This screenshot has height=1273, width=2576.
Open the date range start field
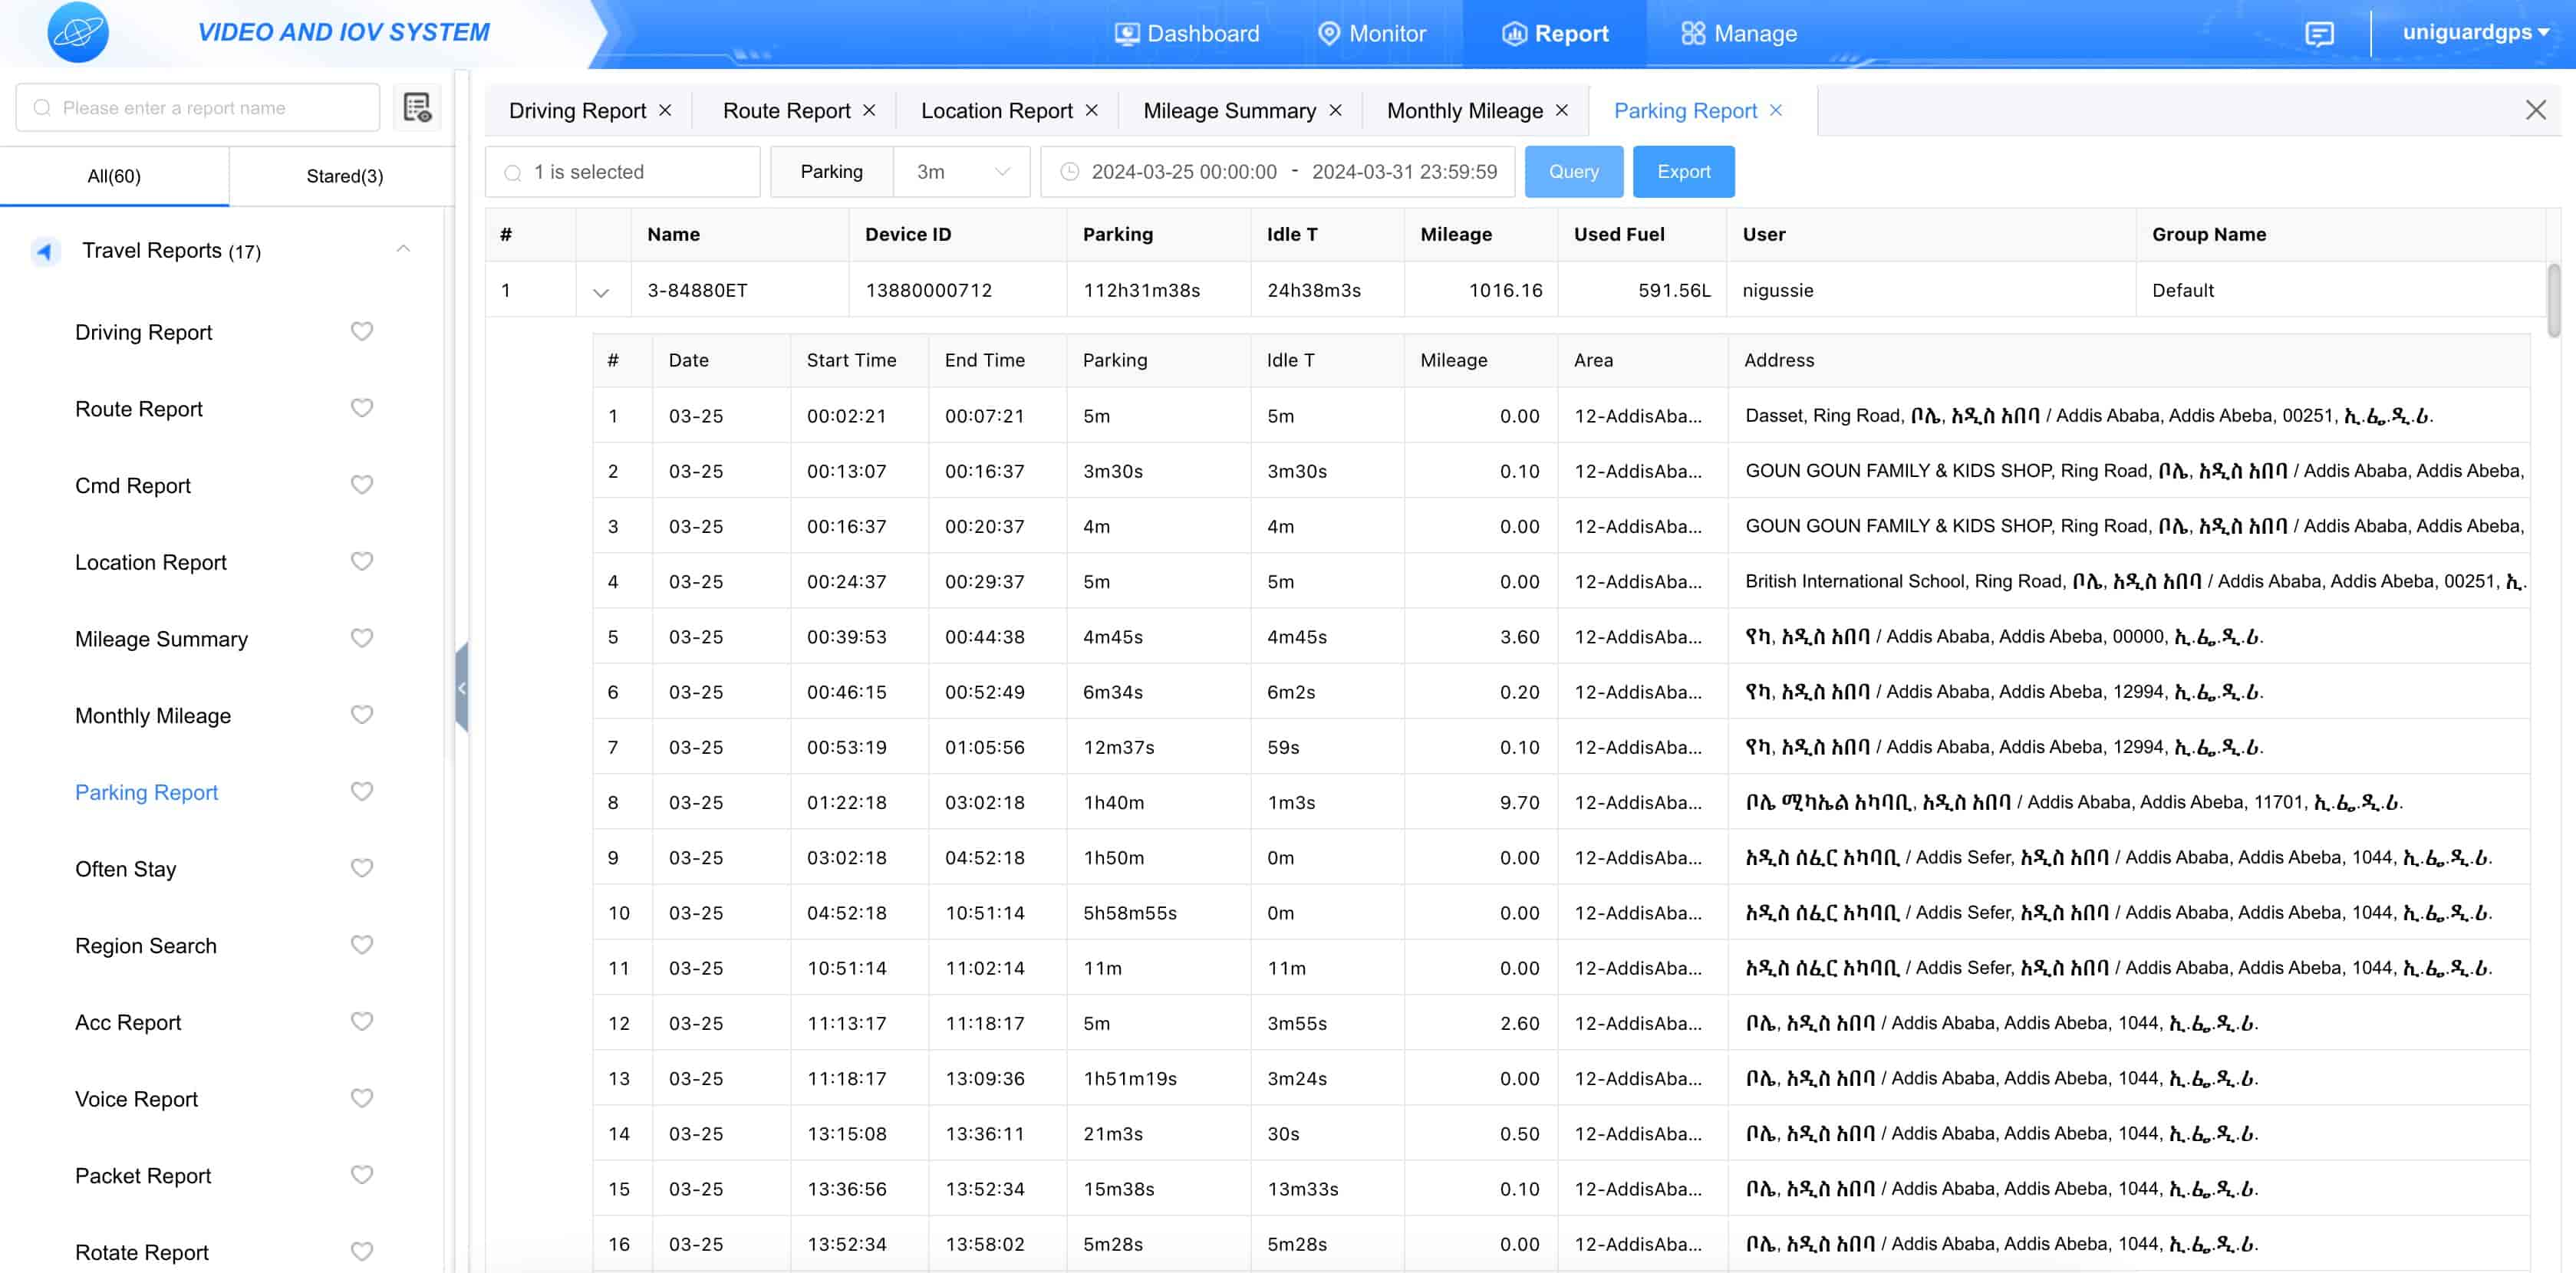(x=1181, y=171)
